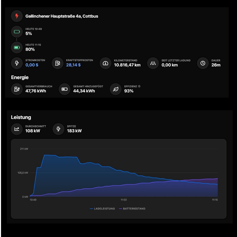This screenshot has height=237, width=237.
Task: Click the Gesamtverbrauch charging station icon
Action: pyautogui.click(x=17, y=89)
